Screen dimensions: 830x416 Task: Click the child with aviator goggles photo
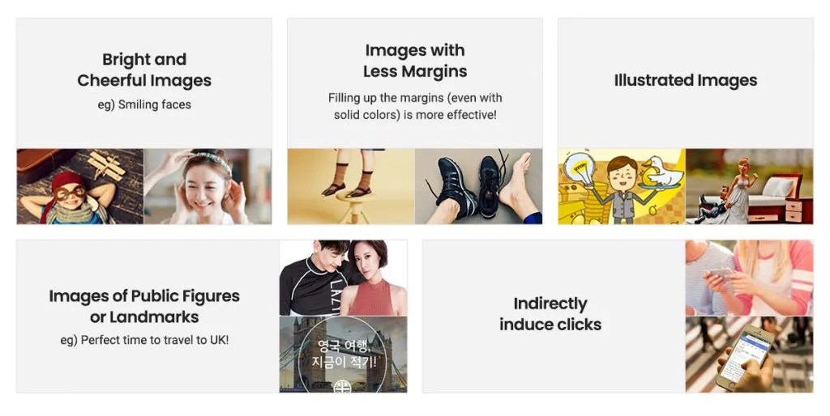pyautogui.click(x=80, y=186)
